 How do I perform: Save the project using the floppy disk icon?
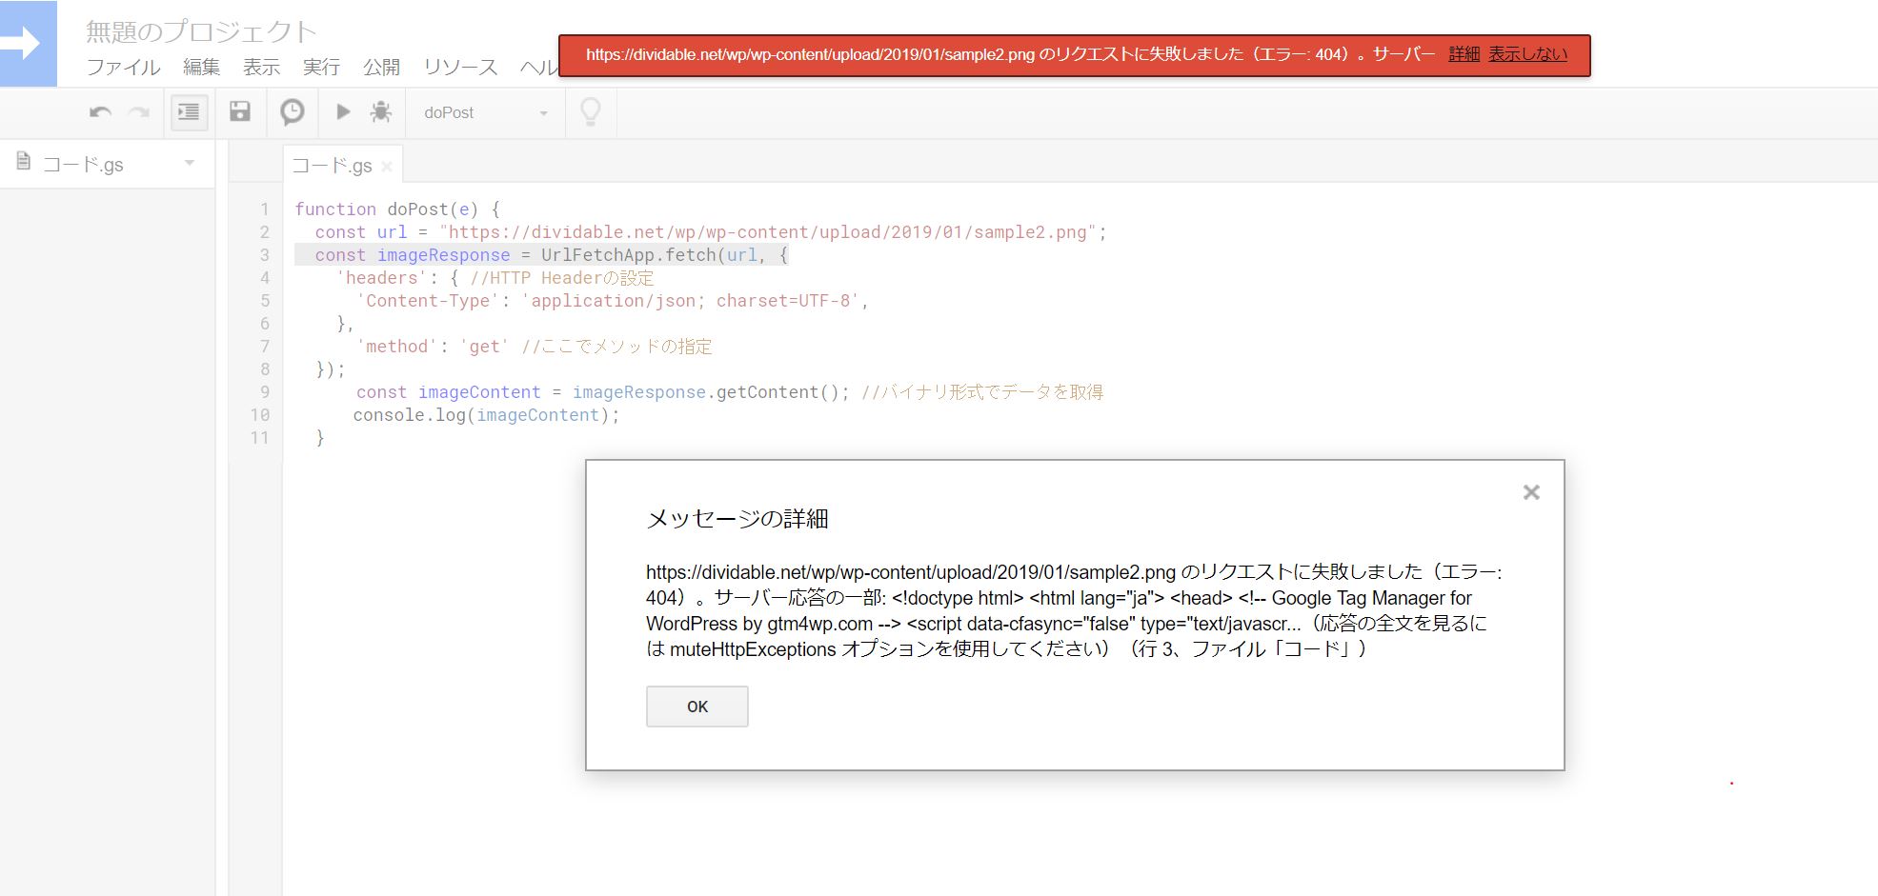coord(240,111)
